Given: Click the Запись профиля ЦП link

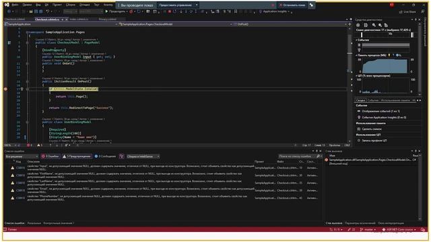Looking at the screenshot, I should click(374, 140).
